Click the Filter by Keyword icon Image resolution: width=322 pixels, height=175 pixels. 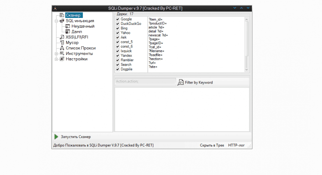(181, 82)
